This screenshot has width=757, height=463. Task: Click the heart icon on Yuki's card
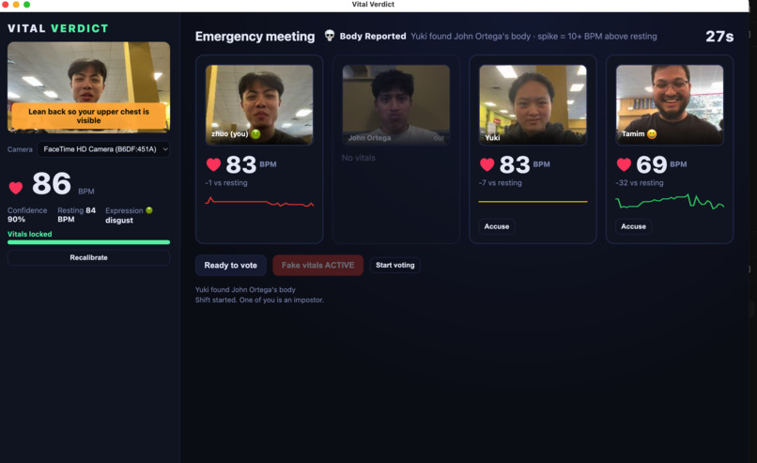point(487,164)
